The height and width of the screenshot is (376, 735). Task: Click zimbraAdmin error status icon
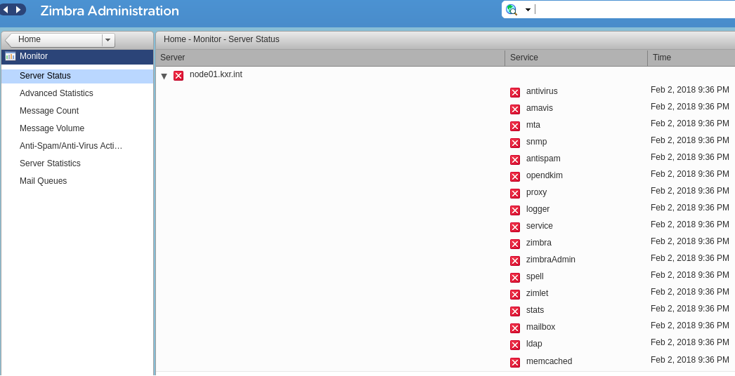tap(515, 261)
